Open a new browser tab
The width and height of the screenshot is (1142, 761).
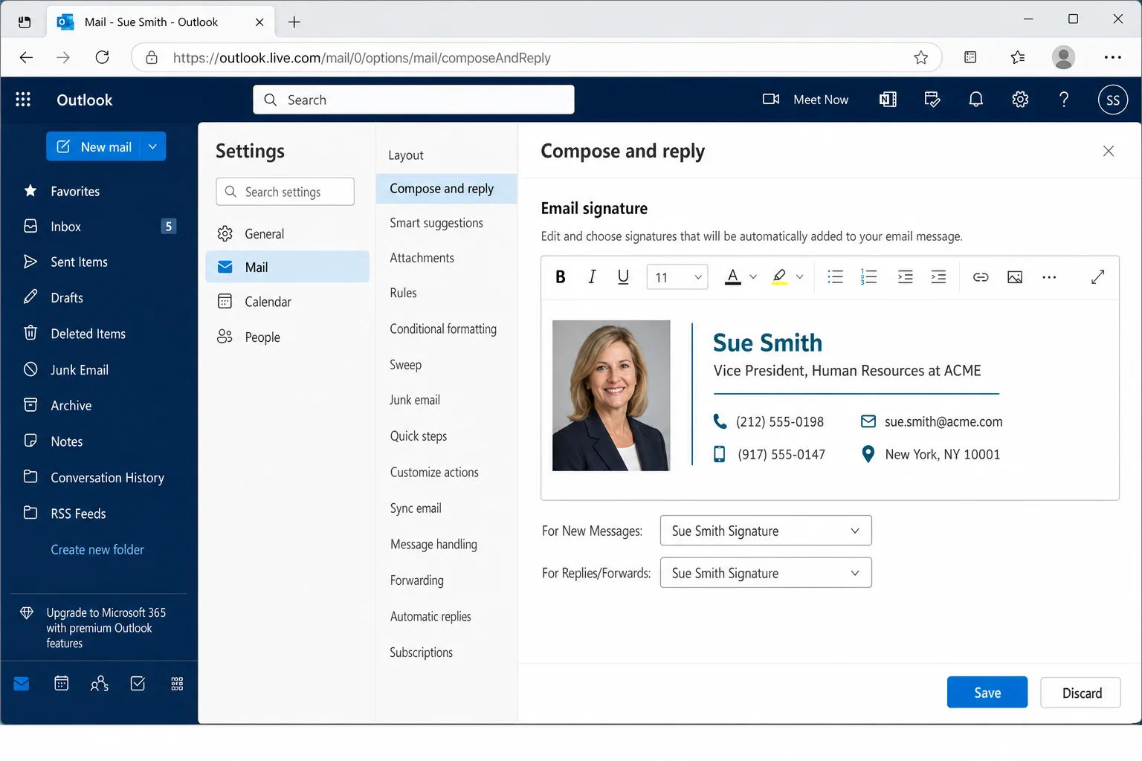[294, 22]
